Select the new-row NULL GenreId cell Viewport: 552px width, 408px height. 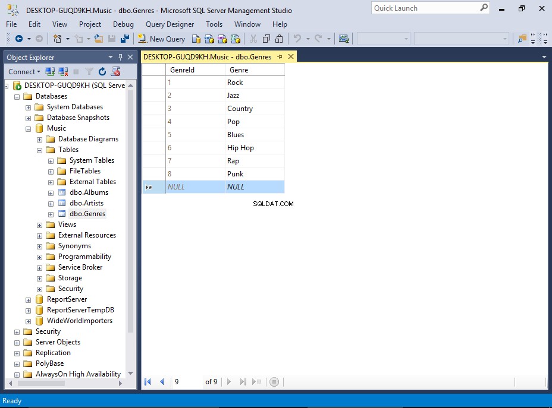(195, 187)
